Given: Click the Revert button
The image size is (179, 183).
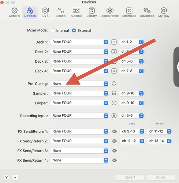Looking at the screenshot, I should [x=130, y=178].
